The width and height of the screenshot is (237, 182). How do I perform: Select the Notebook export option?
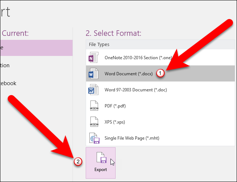(x=36, y=83)
